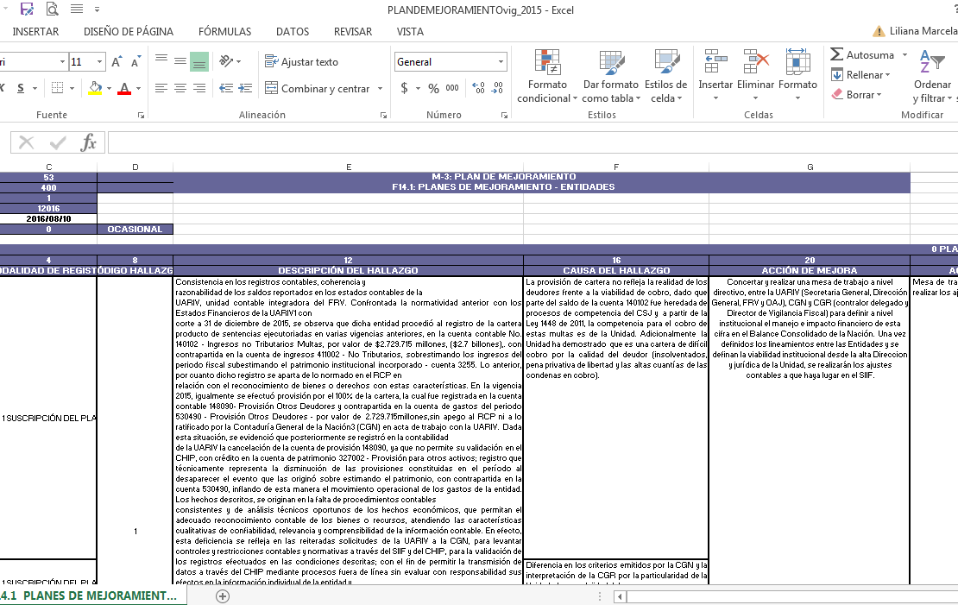The height and width of the screenshot is (605, 958).
Task: Click the font size box showing 11
Action: (82, 62)
